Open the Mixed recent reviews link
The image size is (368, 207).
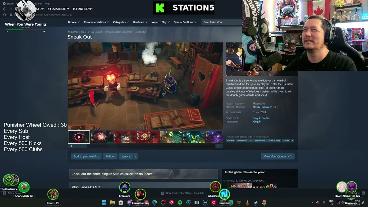(x=256, y=103)
